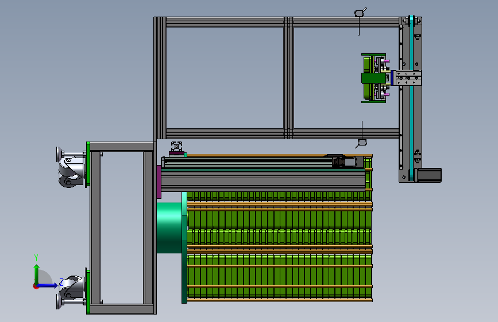Select the dark stepper motor at rail bottom

tap(428, 175)
